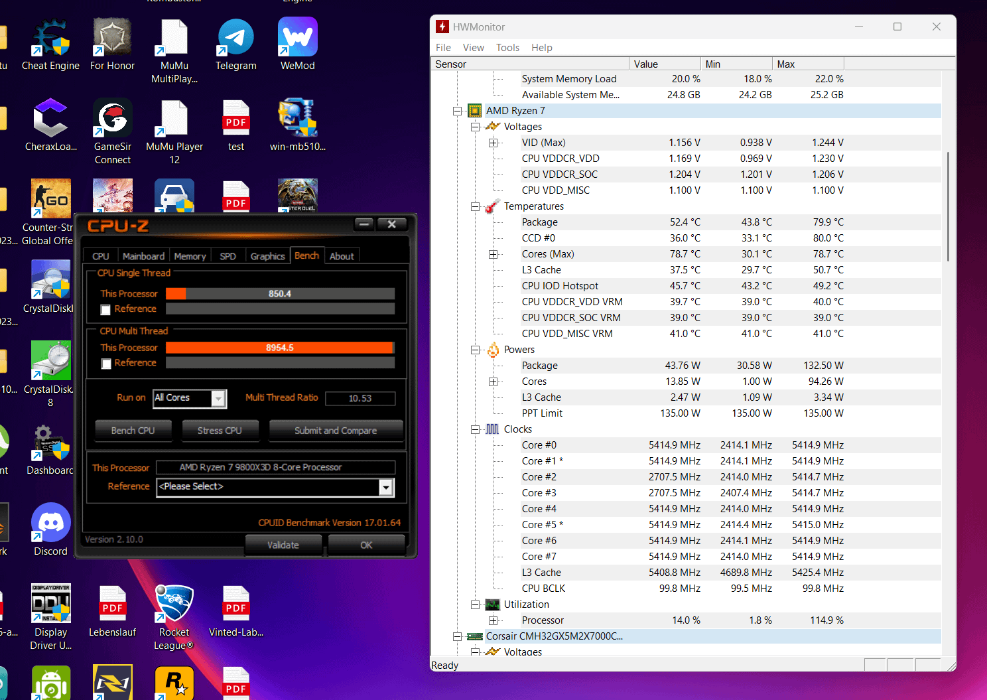Click the Single Thread 850.4 score bar
987x700 pixels.
tap(280, 294)
